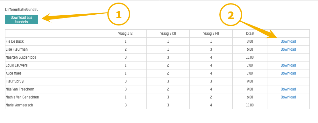Click the yellow circle marker numbered 2
The width and height of the screenshot is (318, 123).
coord(231,15)
